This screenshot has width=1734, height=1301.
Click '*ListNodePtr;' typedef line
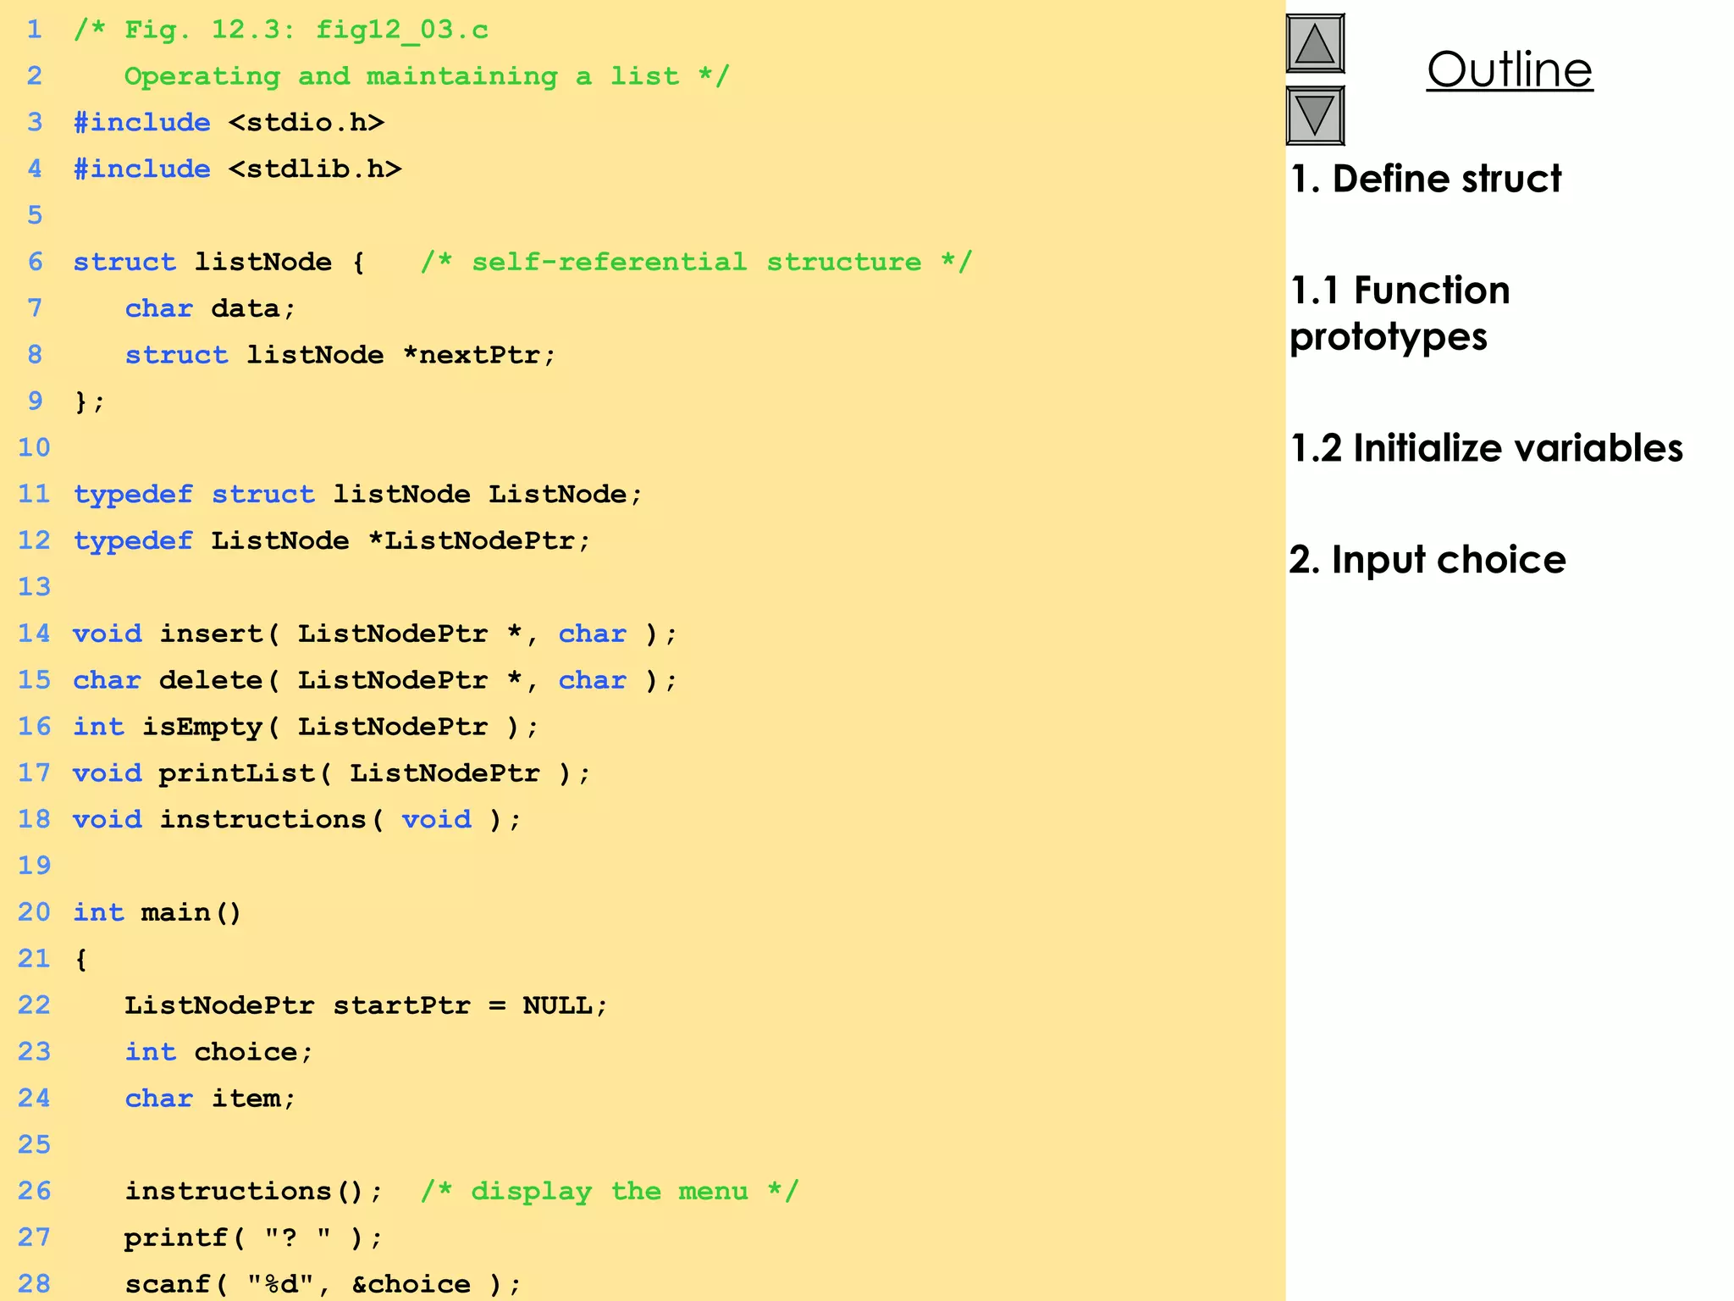tap(479, 540)
